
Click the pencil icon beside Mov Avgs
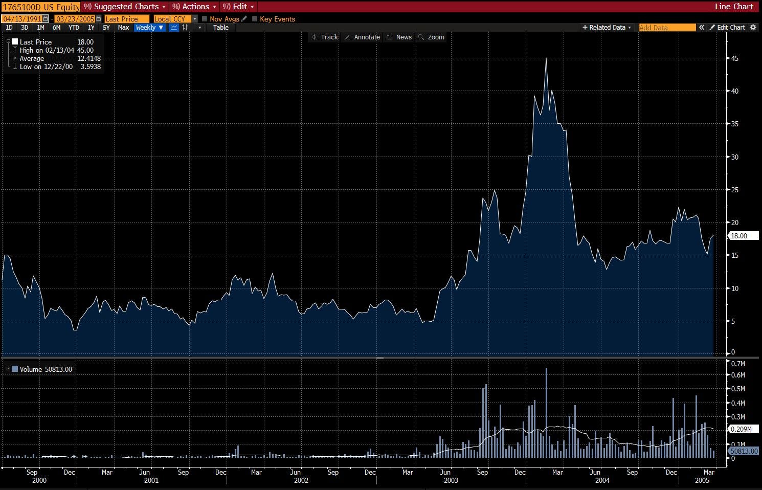click(x=244, y=19)
